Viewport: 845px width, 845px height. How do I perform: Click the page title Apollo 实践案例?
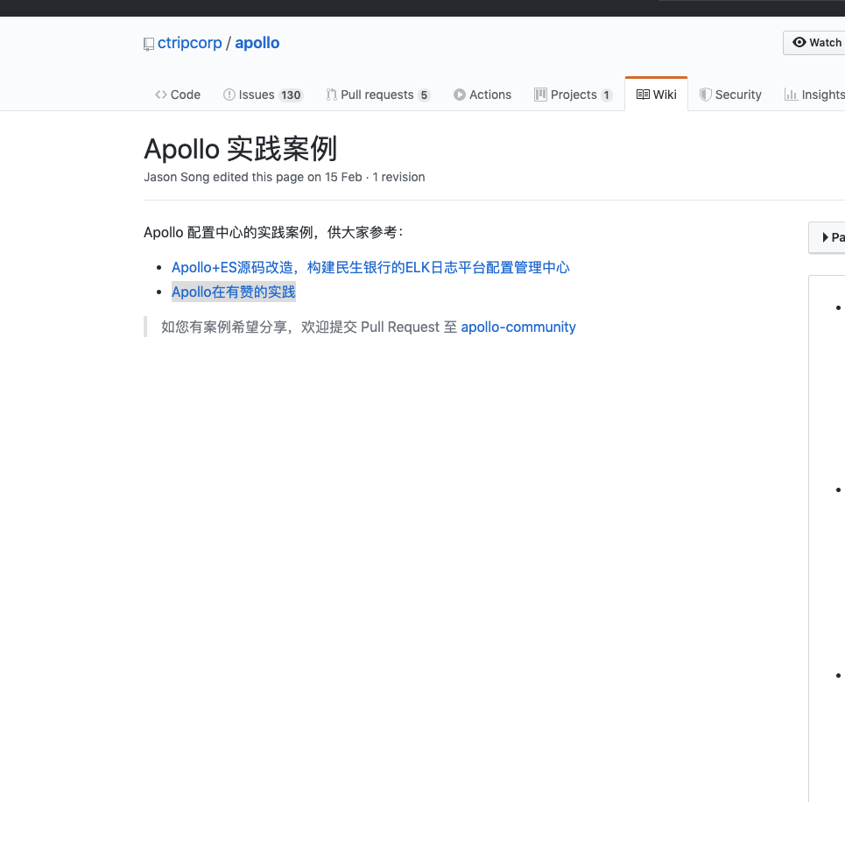(240, 149)
